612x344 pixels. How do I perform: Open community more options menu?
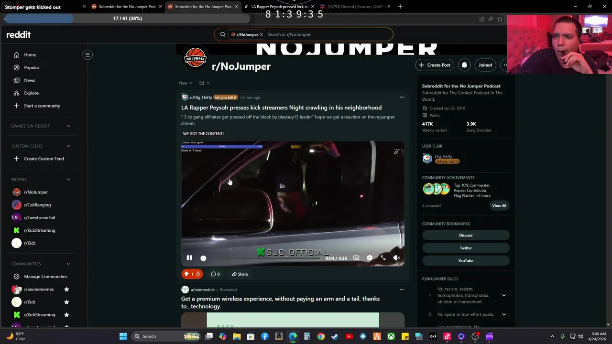point(505,65)
